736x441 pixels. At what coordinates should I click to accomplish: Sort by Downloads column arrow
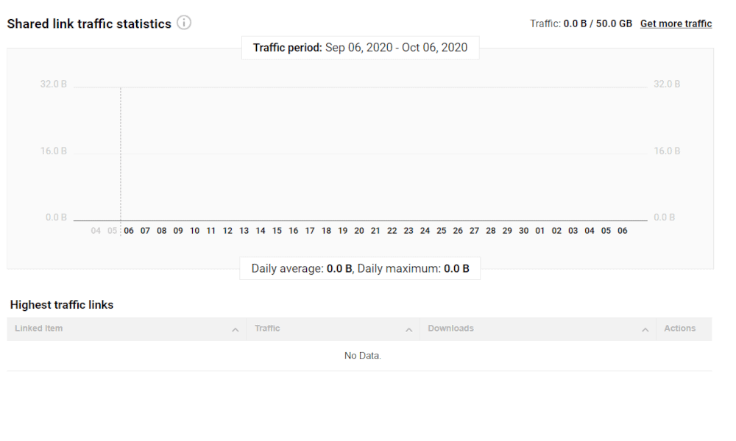click(645, 330)
